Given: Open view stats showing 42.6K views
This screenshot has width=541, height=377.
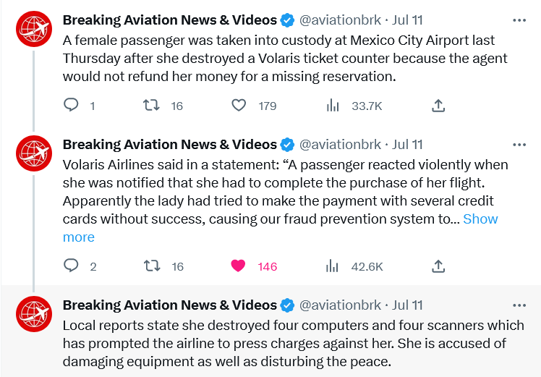Looking at the screenshot, I should [x=333, y=266].
